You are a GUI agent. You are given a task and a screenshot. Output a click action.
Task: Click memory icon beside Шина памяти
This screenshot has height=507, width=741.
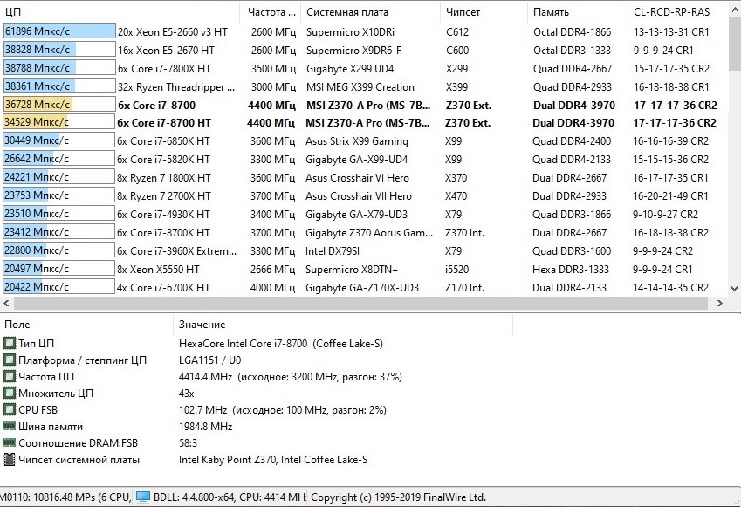9,426
